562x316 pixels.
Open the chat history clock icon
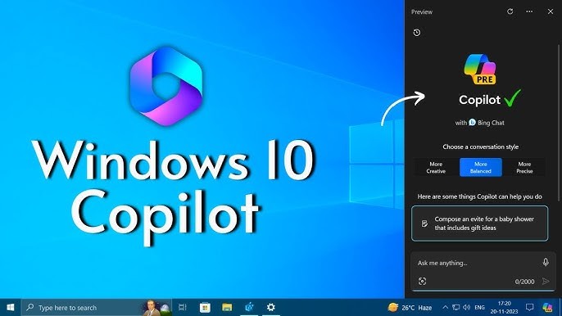point(416,33)
